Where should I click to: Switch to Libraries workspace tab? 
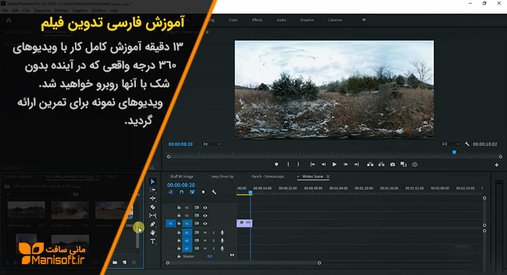click(335, 20)
